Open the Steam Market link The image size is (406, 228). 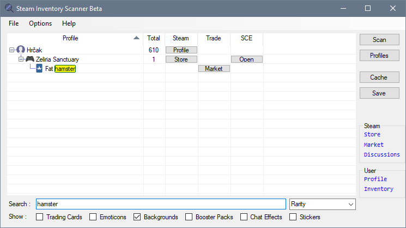tap(374, 145)
